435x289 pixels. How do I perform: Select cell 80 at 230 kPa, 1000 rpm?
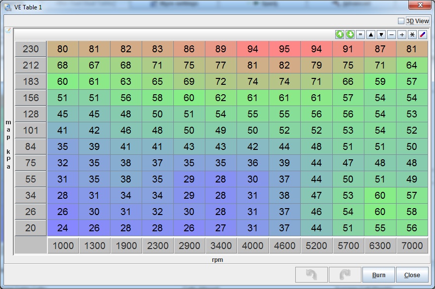tap(63, 49)
